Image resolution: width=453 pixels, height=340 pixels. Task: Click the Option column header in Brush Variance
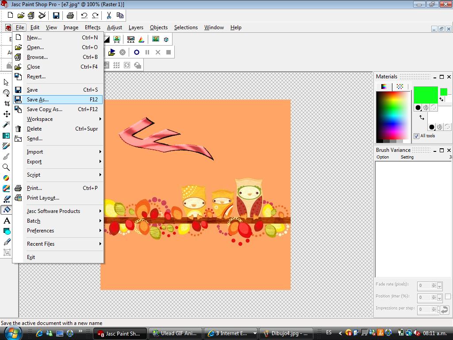pyautogui.click(x=383, y=157)
